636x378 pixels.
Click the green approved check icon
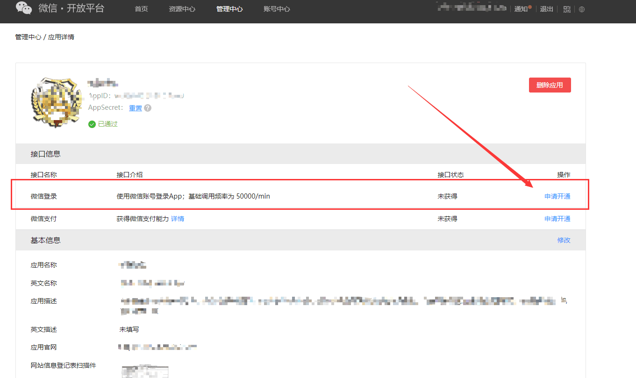click(92, 124)
